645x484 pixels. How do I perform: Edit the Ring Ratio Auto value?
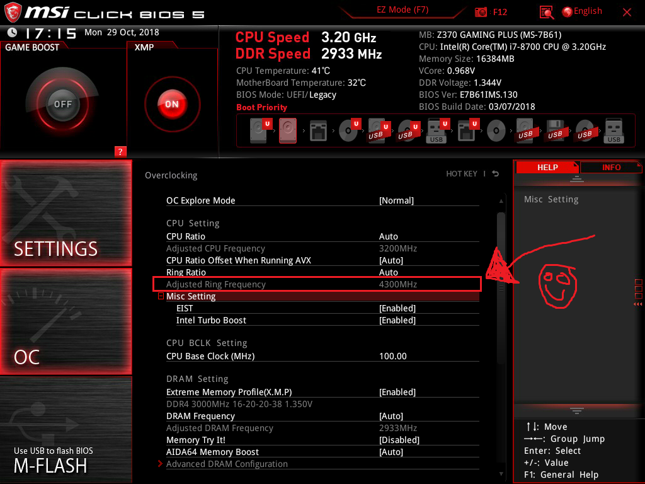(x=388, y=272)
